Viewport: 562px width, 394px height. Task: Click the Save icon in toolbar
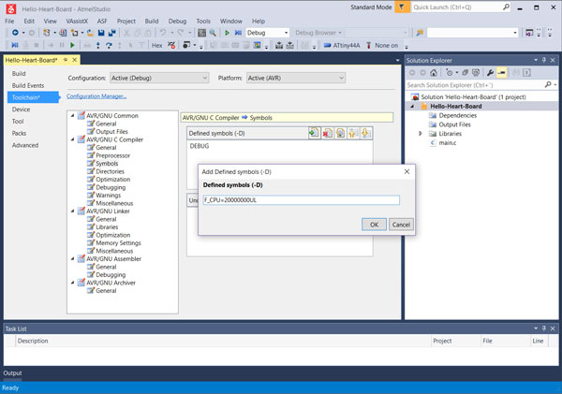(x=101, y=33)
